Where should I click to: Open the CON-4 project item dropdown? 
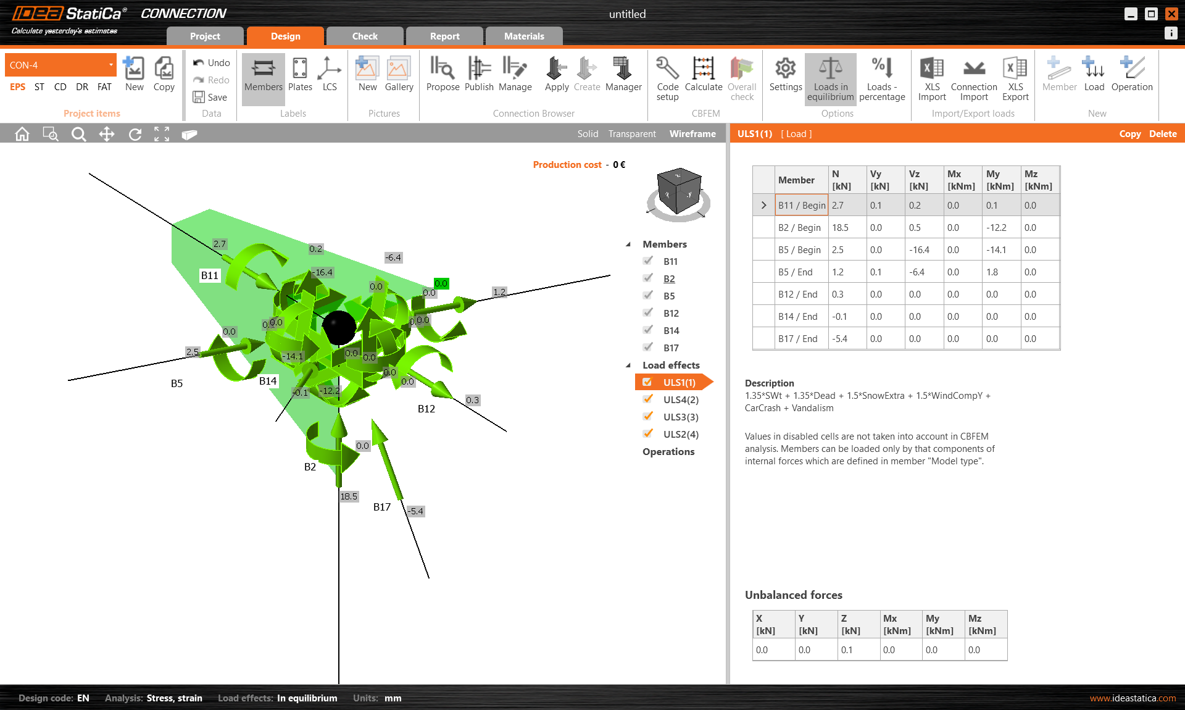tap(111, 65)
